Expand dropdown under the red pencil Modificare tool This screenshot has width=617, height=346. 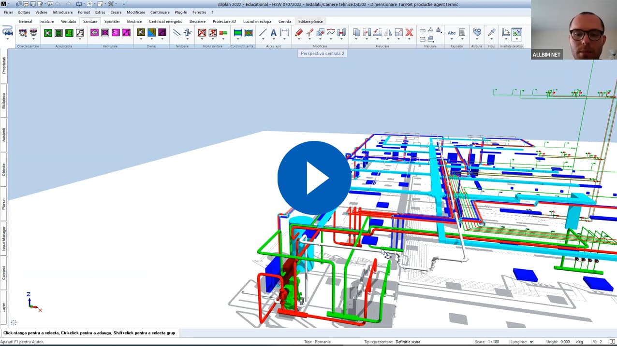299,39
